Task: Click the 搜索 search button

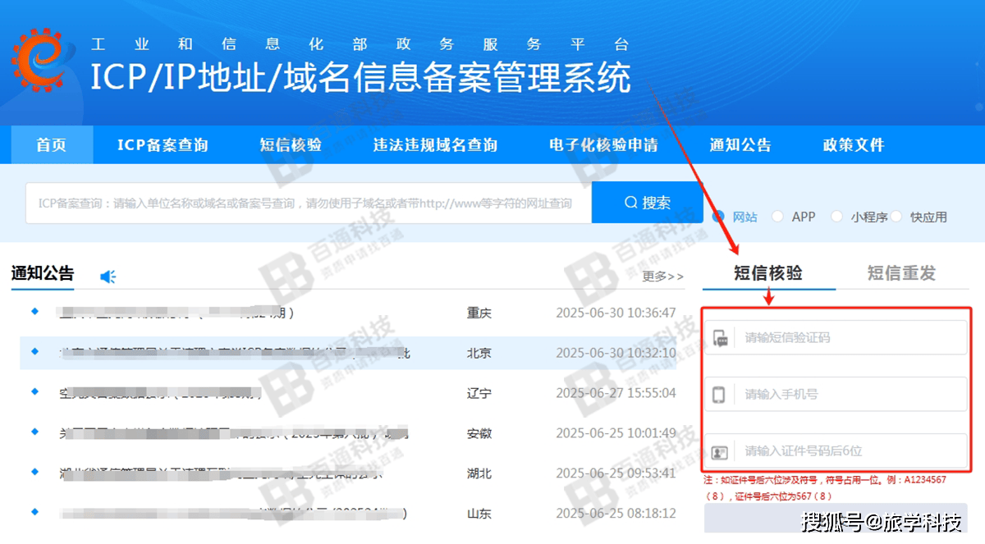Action: coord(648,203)
